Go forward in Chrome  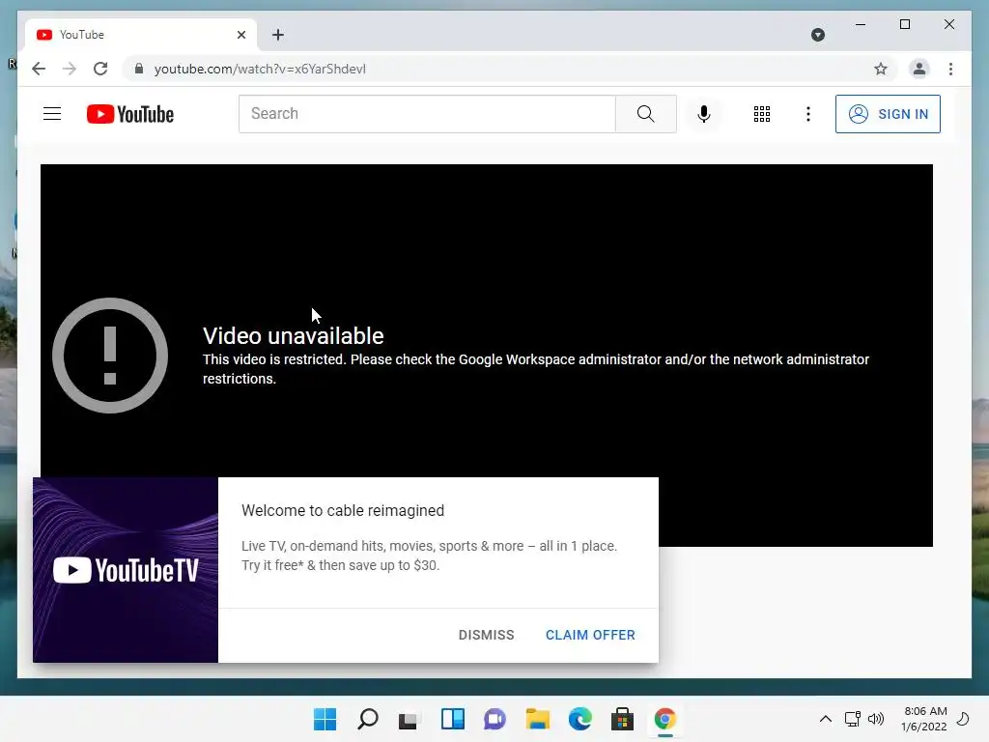(70, 69)
